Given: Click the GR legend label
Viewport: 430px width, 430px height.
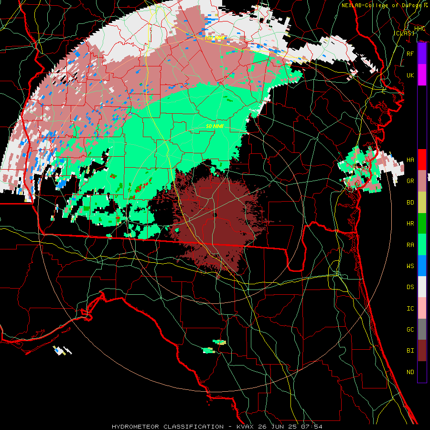Looking at the screenshot, I should pyautogui.click(x=410, y=181).
